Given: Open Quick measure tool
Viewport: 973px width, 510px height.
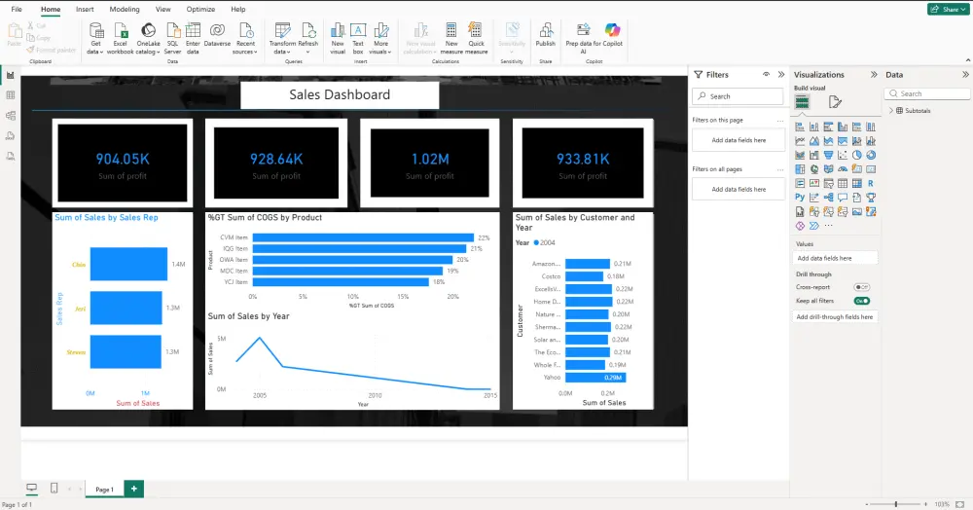Looking at the screenshot, I should [476, 38].
